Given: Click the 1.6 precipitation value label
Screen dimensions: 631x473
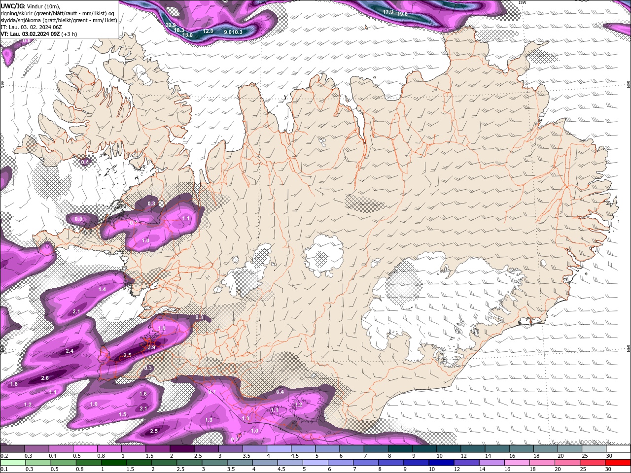Looking at the screenshot, I should coord(143,394).
